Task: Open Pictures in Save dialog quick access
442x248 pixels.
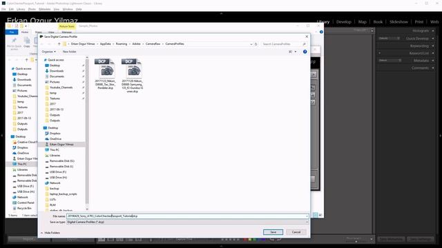Action: (x=55, y=82)
